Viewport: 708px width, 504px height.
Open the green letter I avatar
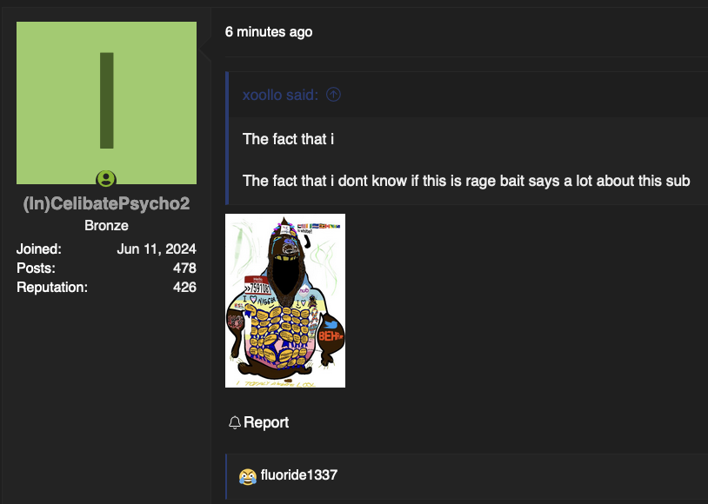(x=107, y=103)
